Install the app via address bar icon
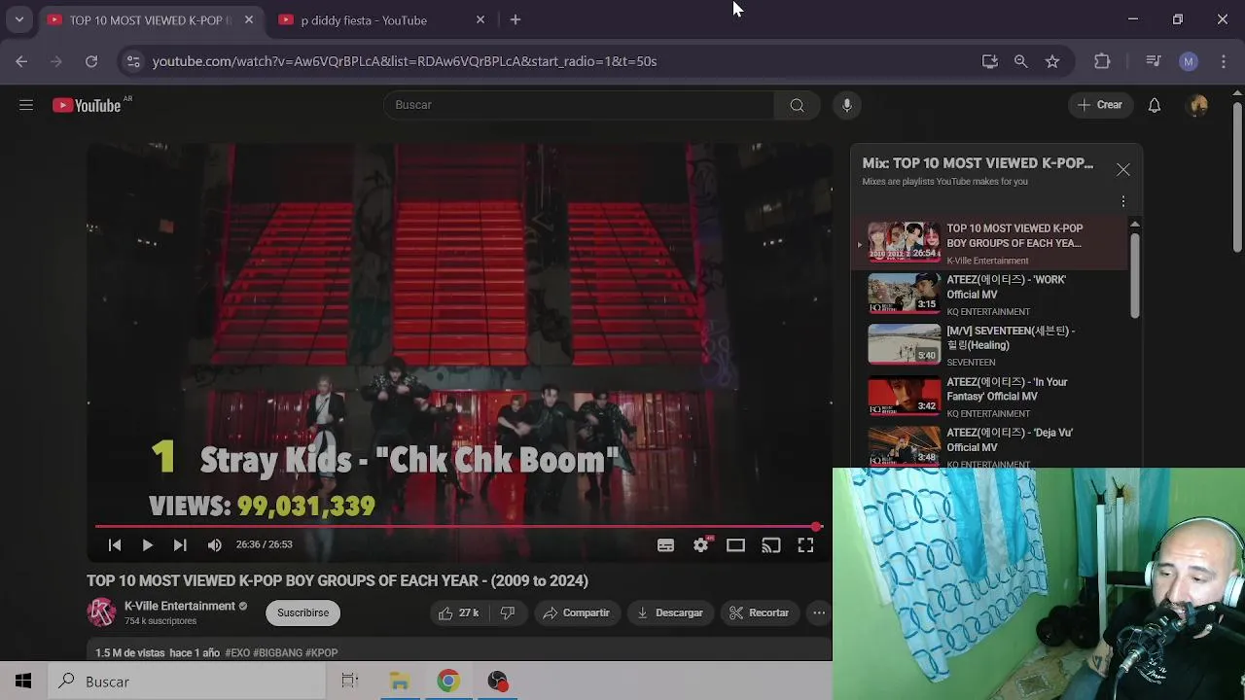 pos(989,61)
